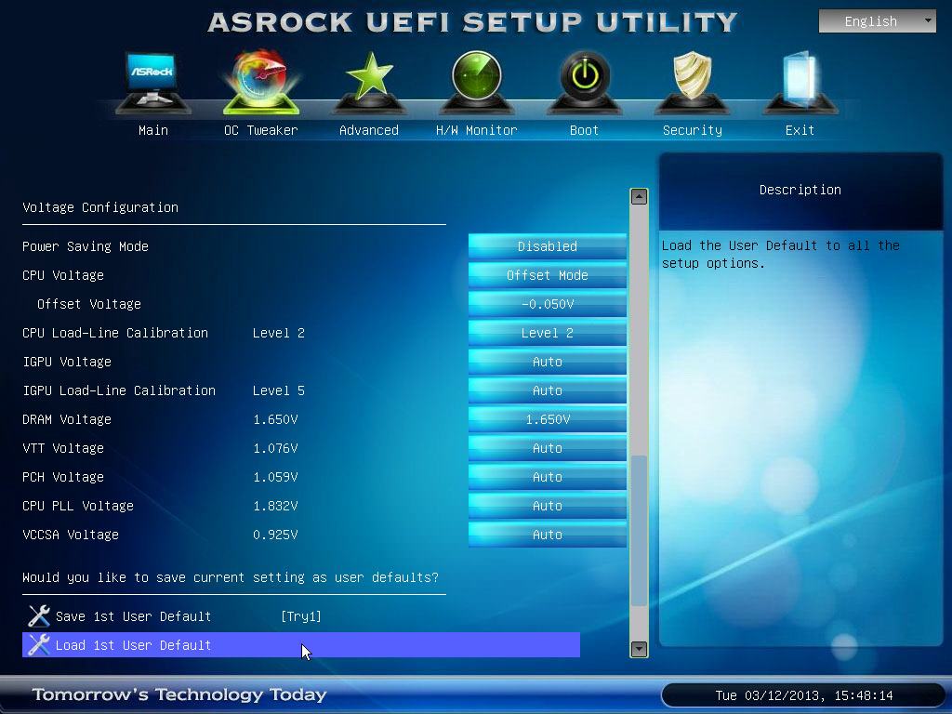Select the IGPU Load-Line Calibration label
The width and height of the screenshot is (952, 714).
pyautogui.click(x=119, y=390)
